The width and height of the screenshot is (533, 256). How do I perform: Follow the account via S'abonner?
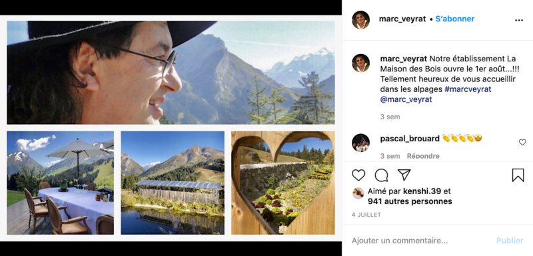click(455, 19)
